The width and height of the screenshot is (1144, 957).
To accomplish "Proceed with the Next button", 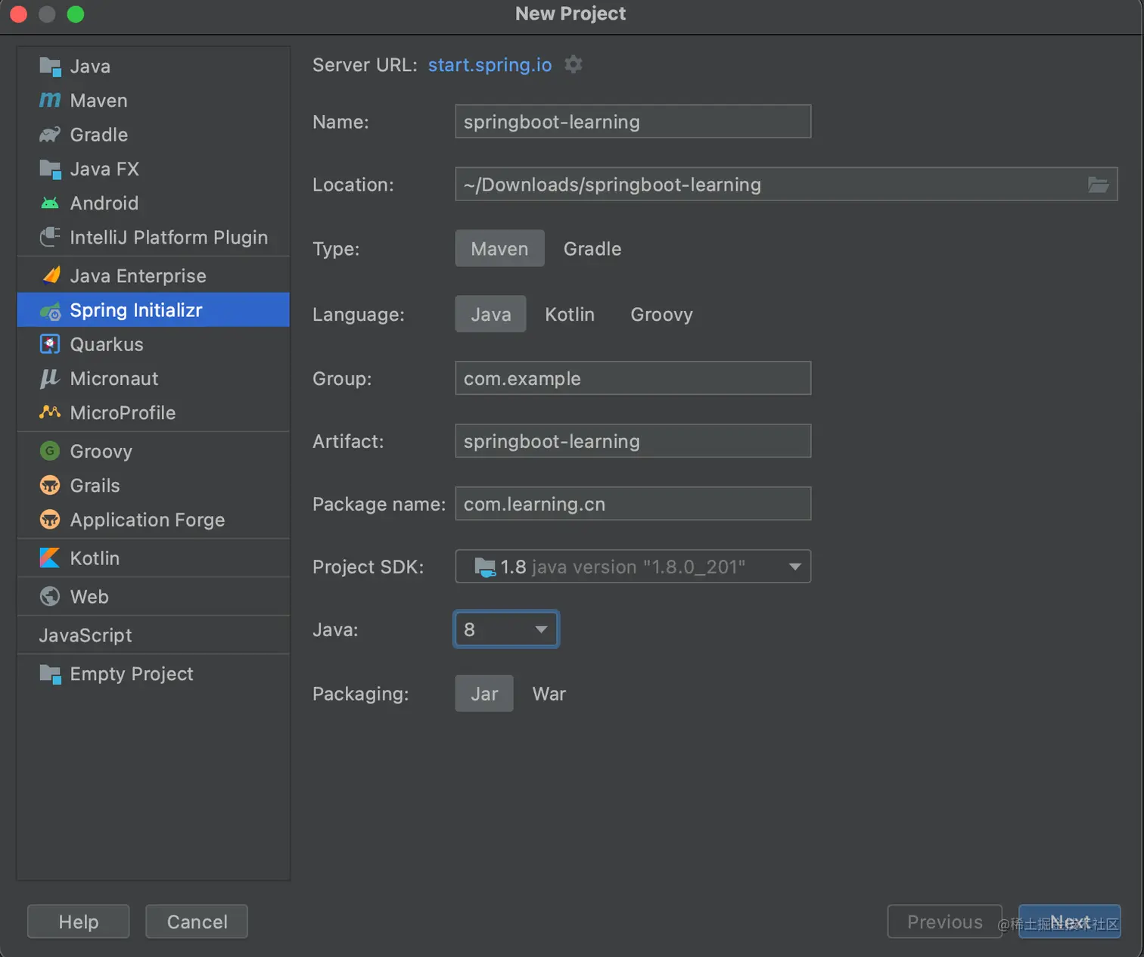I will [x=1070, y=921].
